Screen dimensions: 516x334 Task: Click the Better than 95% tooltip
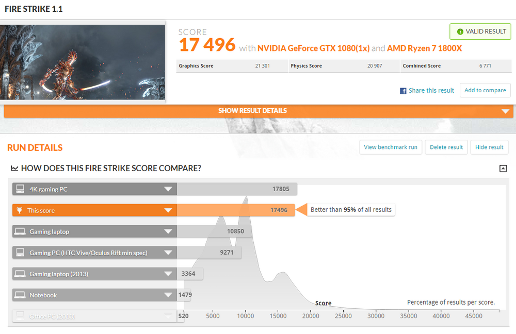(x=351, y=210)
